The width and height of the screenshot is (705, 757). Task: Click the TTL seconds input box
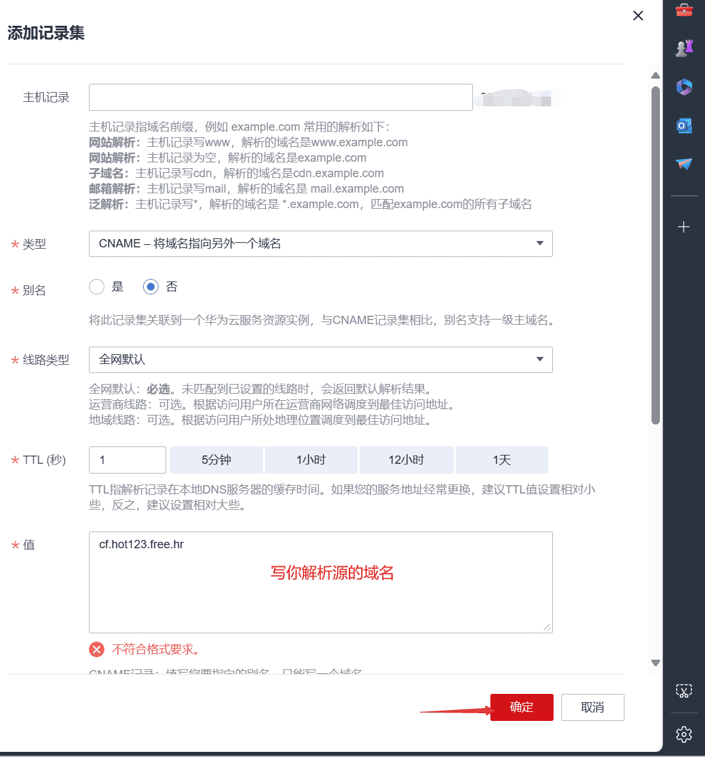click(x=128, y=459)
